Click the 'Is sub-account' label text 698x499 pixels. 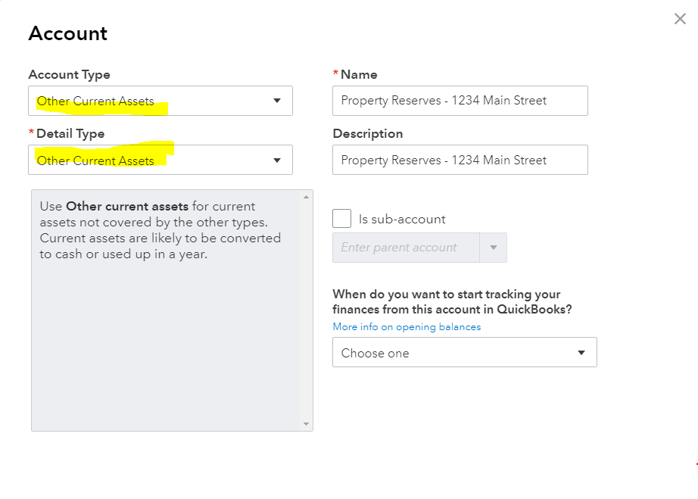[402, 220]
